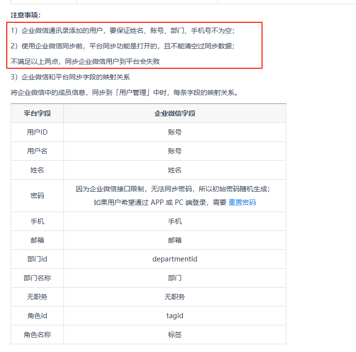Click 无职务 in the 企业微信字段 column
356x352 pixels.
tap(174, 297)
